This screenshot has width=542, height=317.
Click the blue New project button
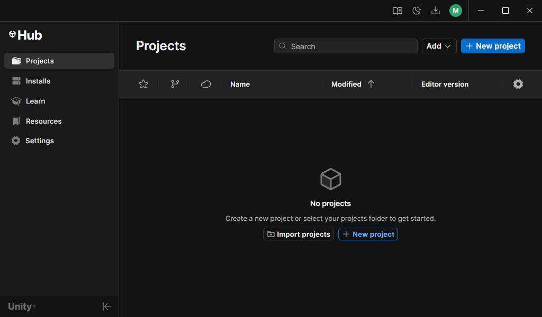click(493, 46)
